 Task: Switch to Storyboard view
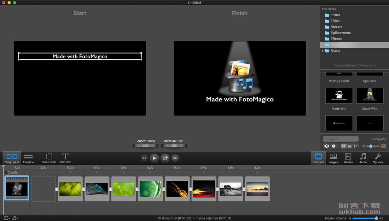pos(12,158)
